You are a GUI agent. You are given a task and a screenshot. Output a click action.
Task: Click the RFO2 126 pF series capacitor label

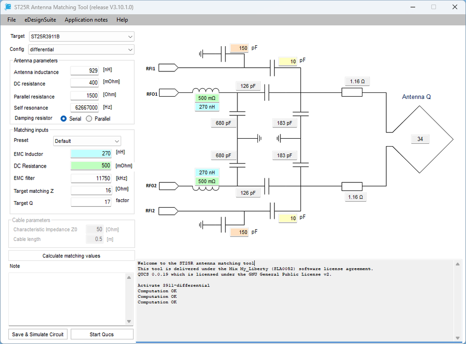coord(248,193)
